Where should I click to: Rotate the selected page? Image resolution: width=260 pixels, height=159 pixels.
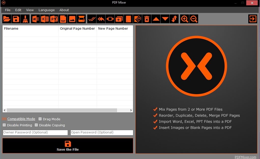(137, 19)
